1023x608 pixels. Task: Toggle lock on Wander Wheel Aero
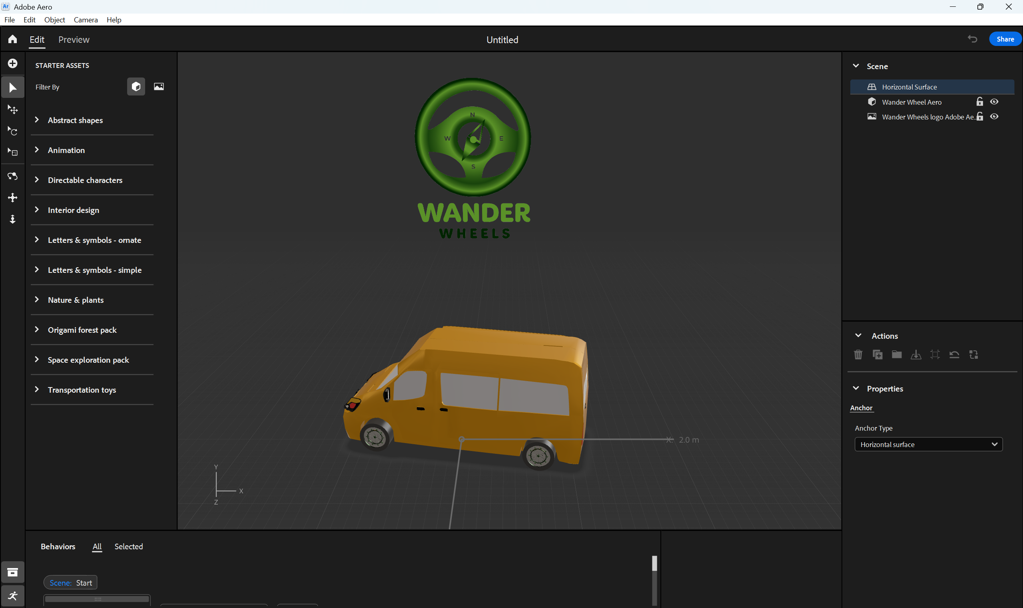tap(980, 101)
